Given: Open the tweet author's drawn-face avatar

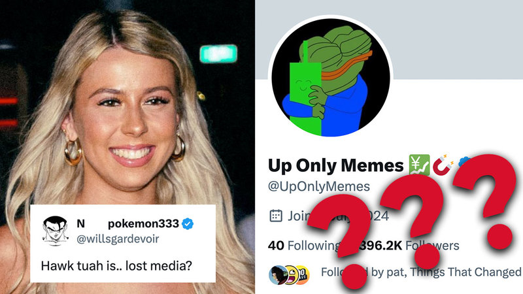Looking at the screenshot, I should (55, 230).
